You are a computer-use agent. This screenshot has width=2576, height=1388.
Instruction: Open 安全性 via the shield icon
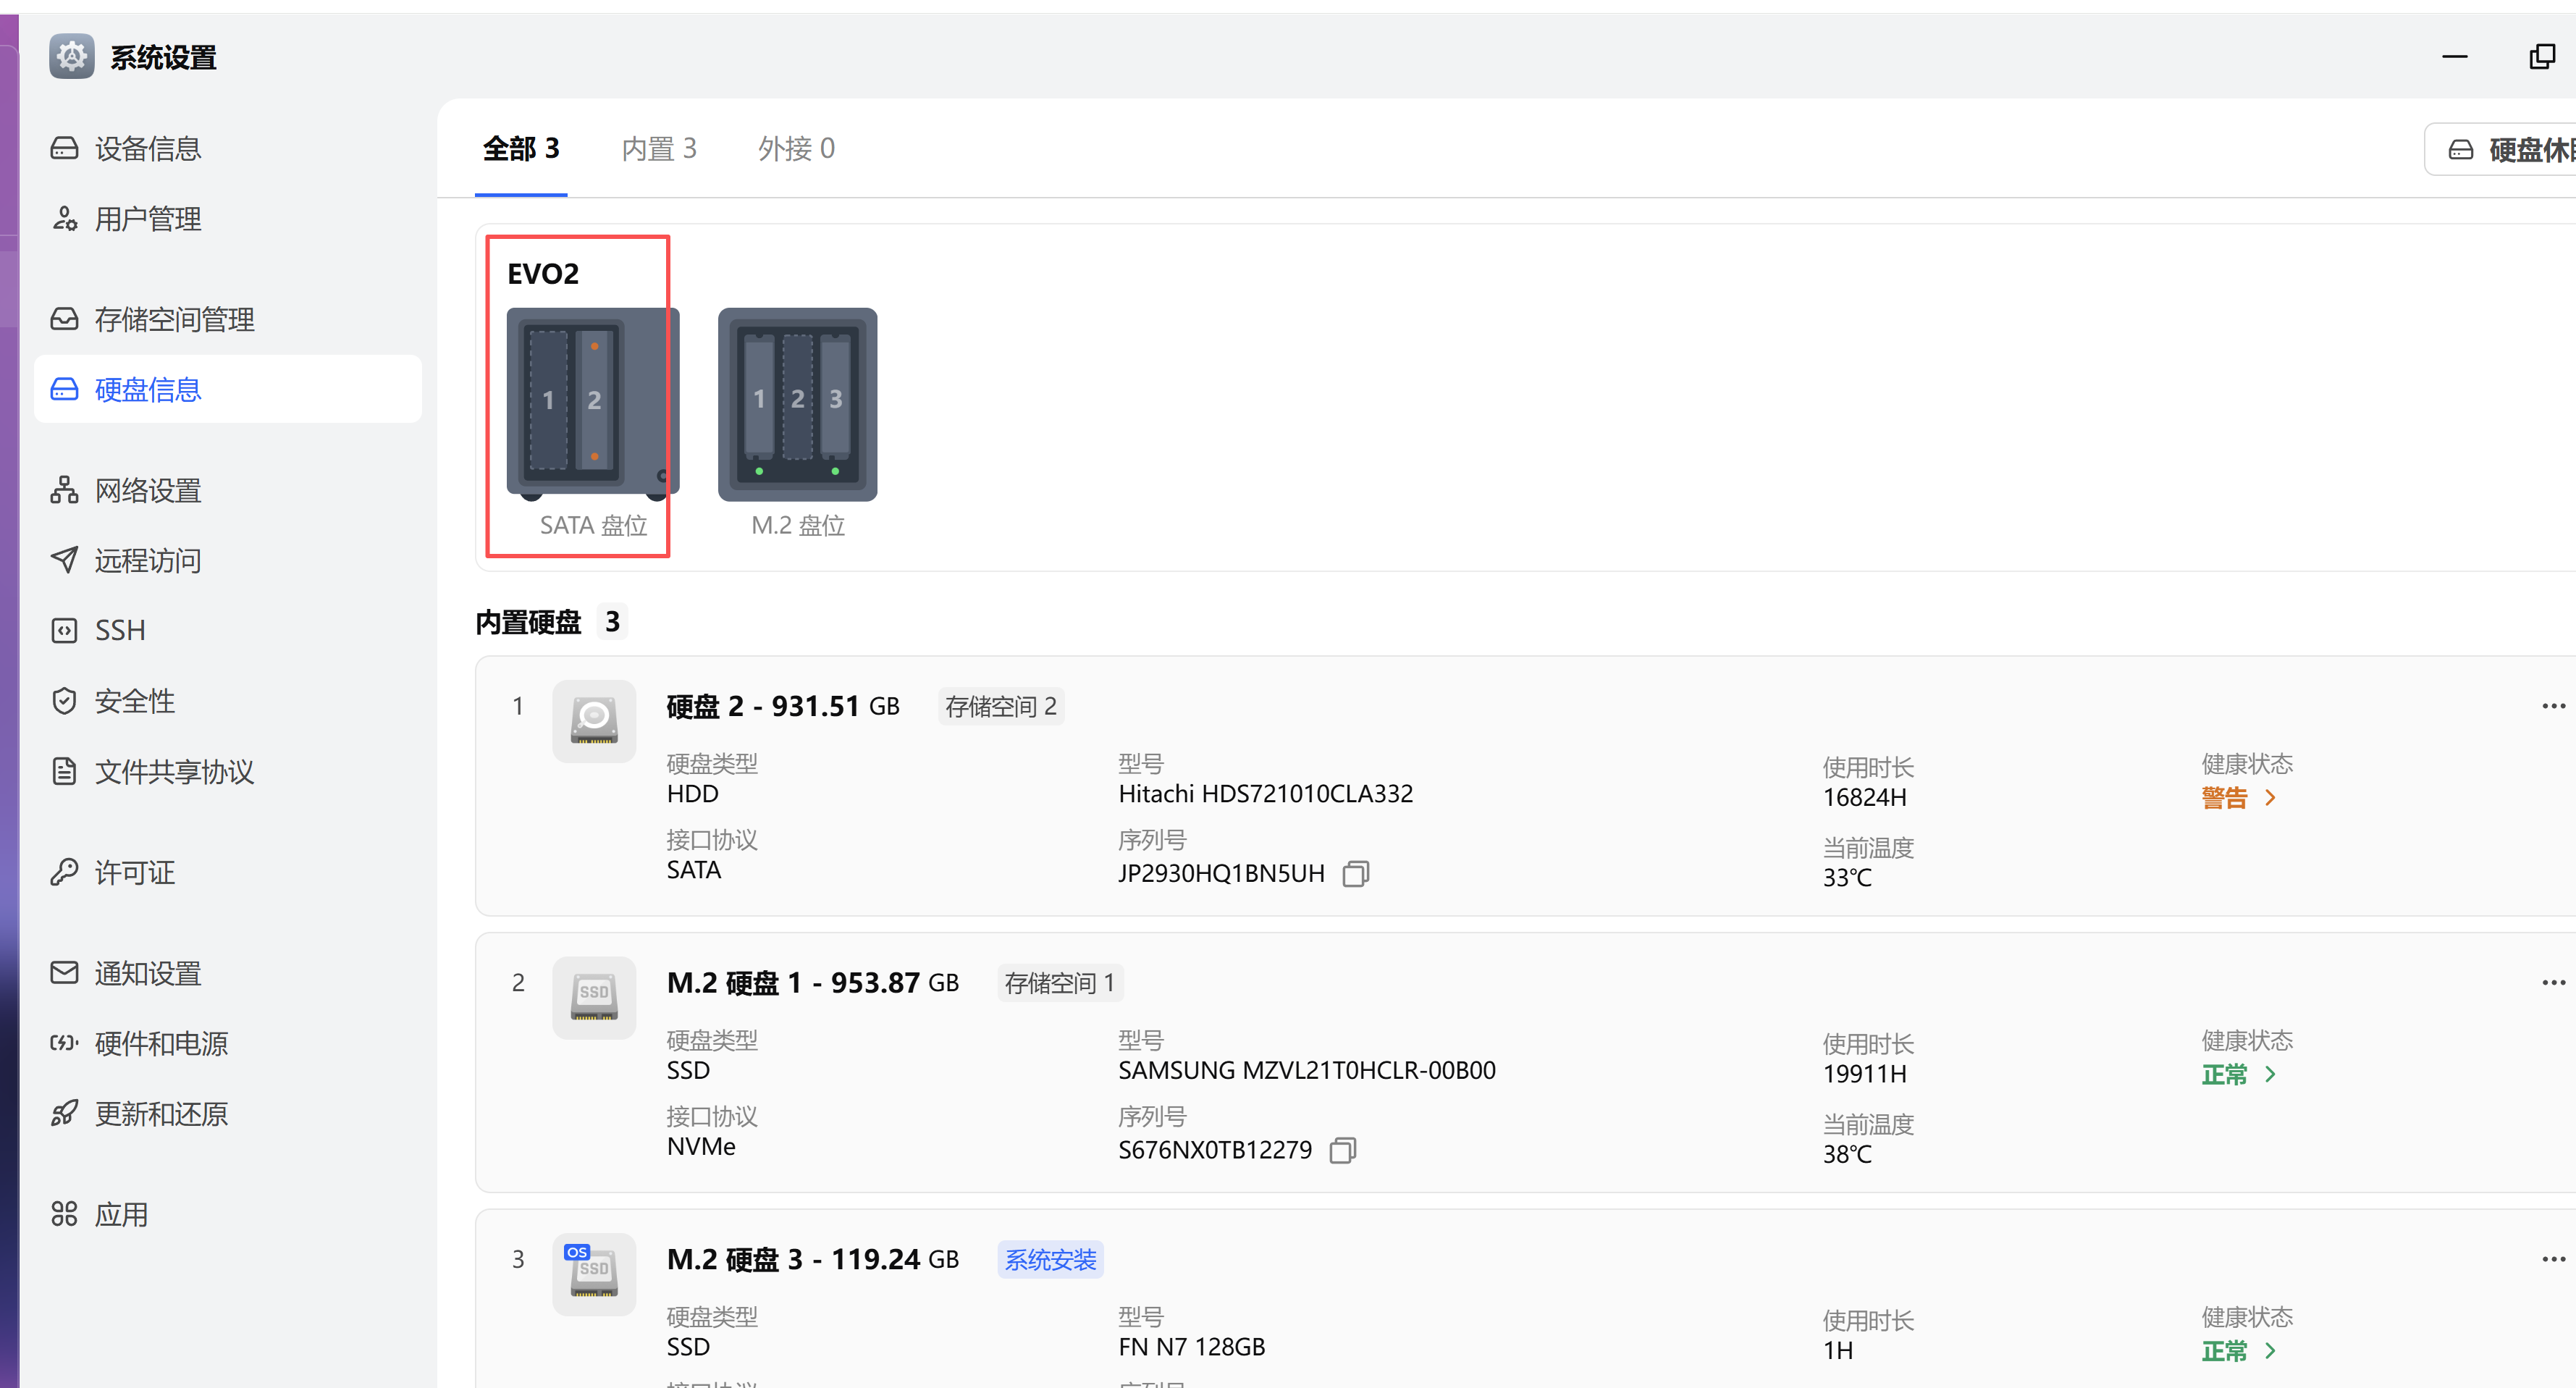coord(133,700)
